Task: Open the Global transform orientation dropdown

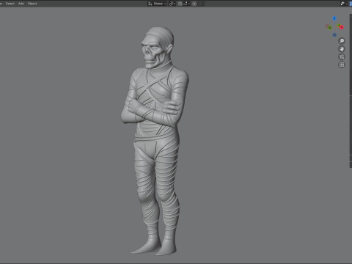Action: [157, 4]
